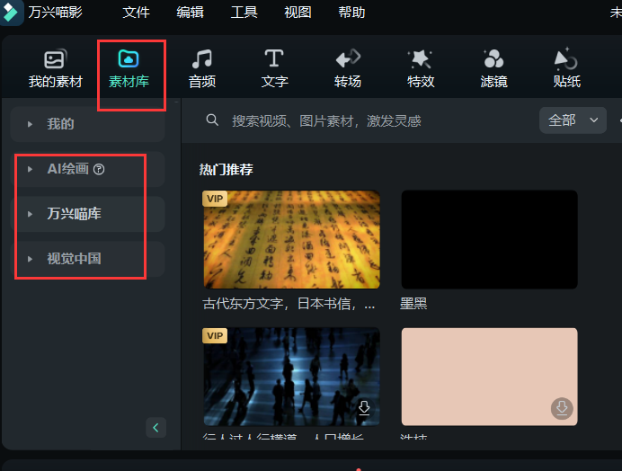
Task: Open the 特效 effects tab
Action: click(x=421, y=68)
